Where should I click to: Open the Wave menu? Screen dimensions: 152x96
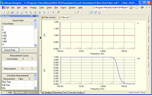pyautogui.click(x=63, y=7)
